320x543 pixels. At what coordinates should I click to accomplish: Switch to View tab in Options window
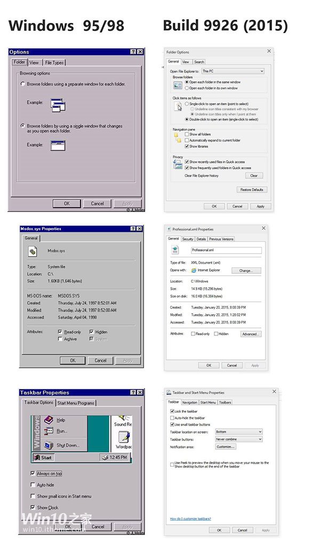pyautogui.click(x=34, y=62)
